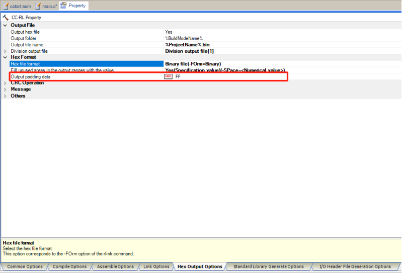Screen dimensions: 402x273
Task: Switch to the main.c* editor tab
Action: coord(46,6)
